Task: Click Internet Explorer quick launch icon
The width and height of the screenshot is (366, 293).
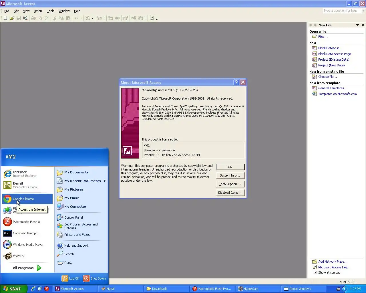Action: pyautogui.click(x=33, y=289)
